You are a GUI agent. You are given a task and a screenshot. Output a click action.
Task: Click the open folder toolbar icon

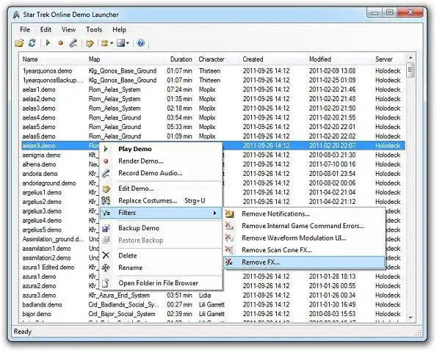[19, 43]
